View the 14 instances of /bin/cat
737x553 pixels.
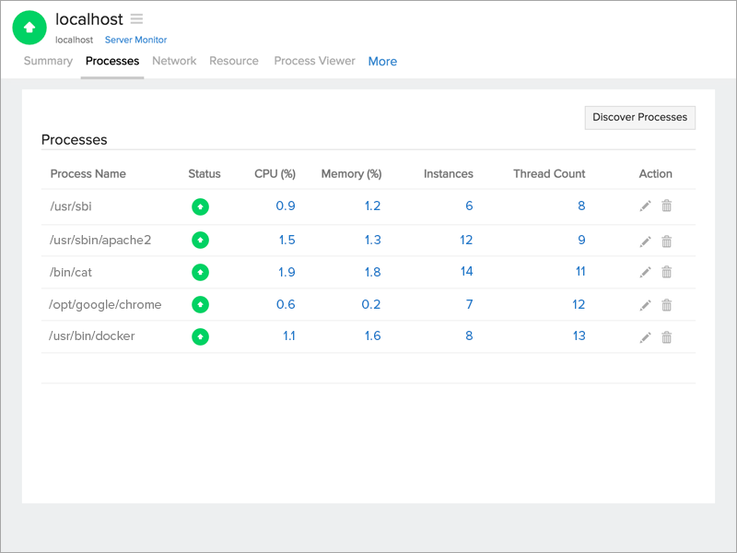click(x=466, y=271)
